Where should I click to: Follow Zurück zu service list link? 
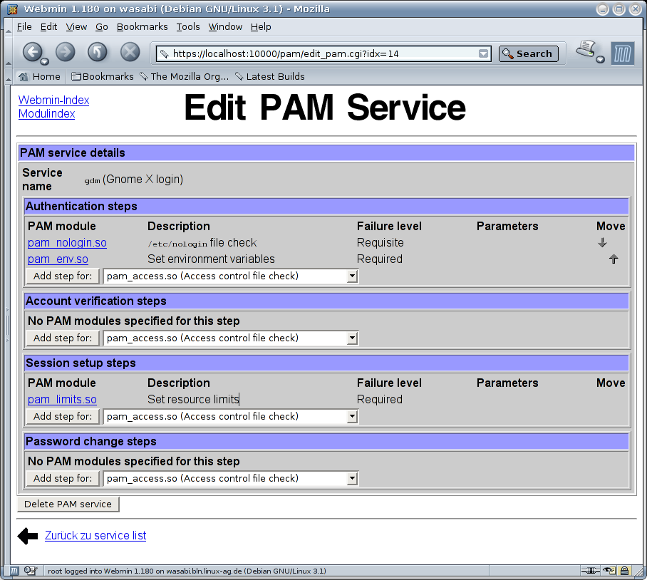[x=95, y=535]
